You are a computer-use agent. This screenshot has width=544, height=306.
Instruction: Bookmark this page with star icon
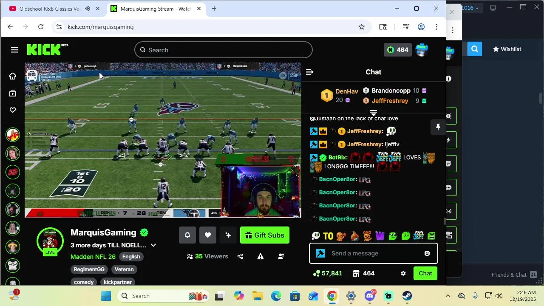pyautogui.click(x=362, y=27)
